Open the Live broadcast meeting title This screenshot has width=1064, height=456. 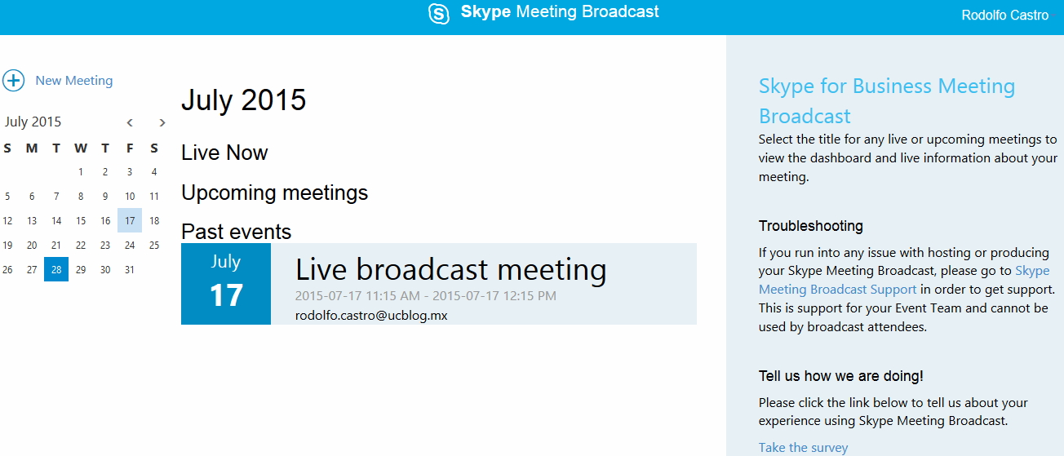(450, 269)
